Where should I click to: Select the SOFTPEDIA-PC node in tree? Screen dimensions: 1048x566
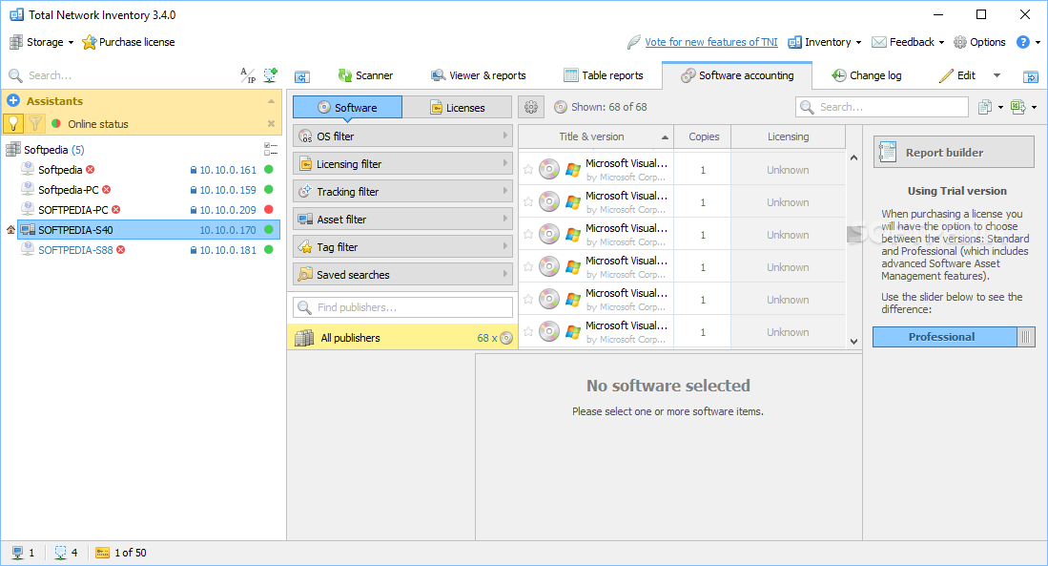[x=72, y=210]
